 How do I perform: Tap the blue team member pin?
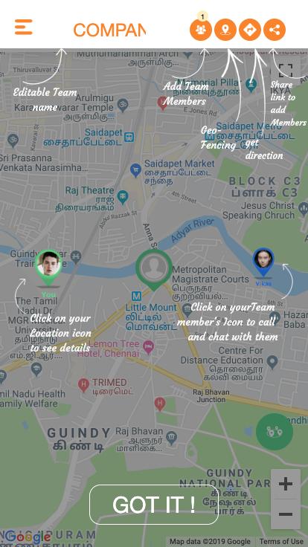pyautogui.click(x=263, y=262)
